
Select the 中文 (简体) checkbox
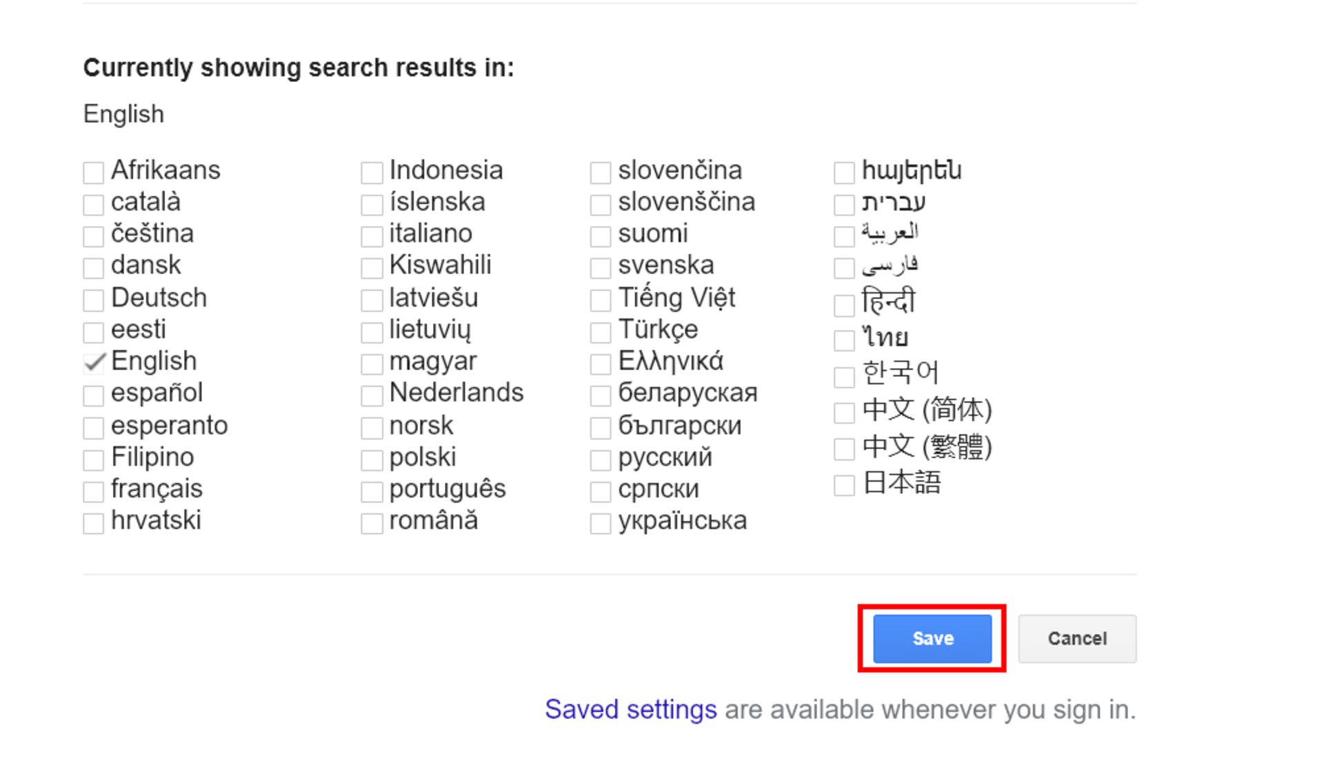click(x=844, y=412)
